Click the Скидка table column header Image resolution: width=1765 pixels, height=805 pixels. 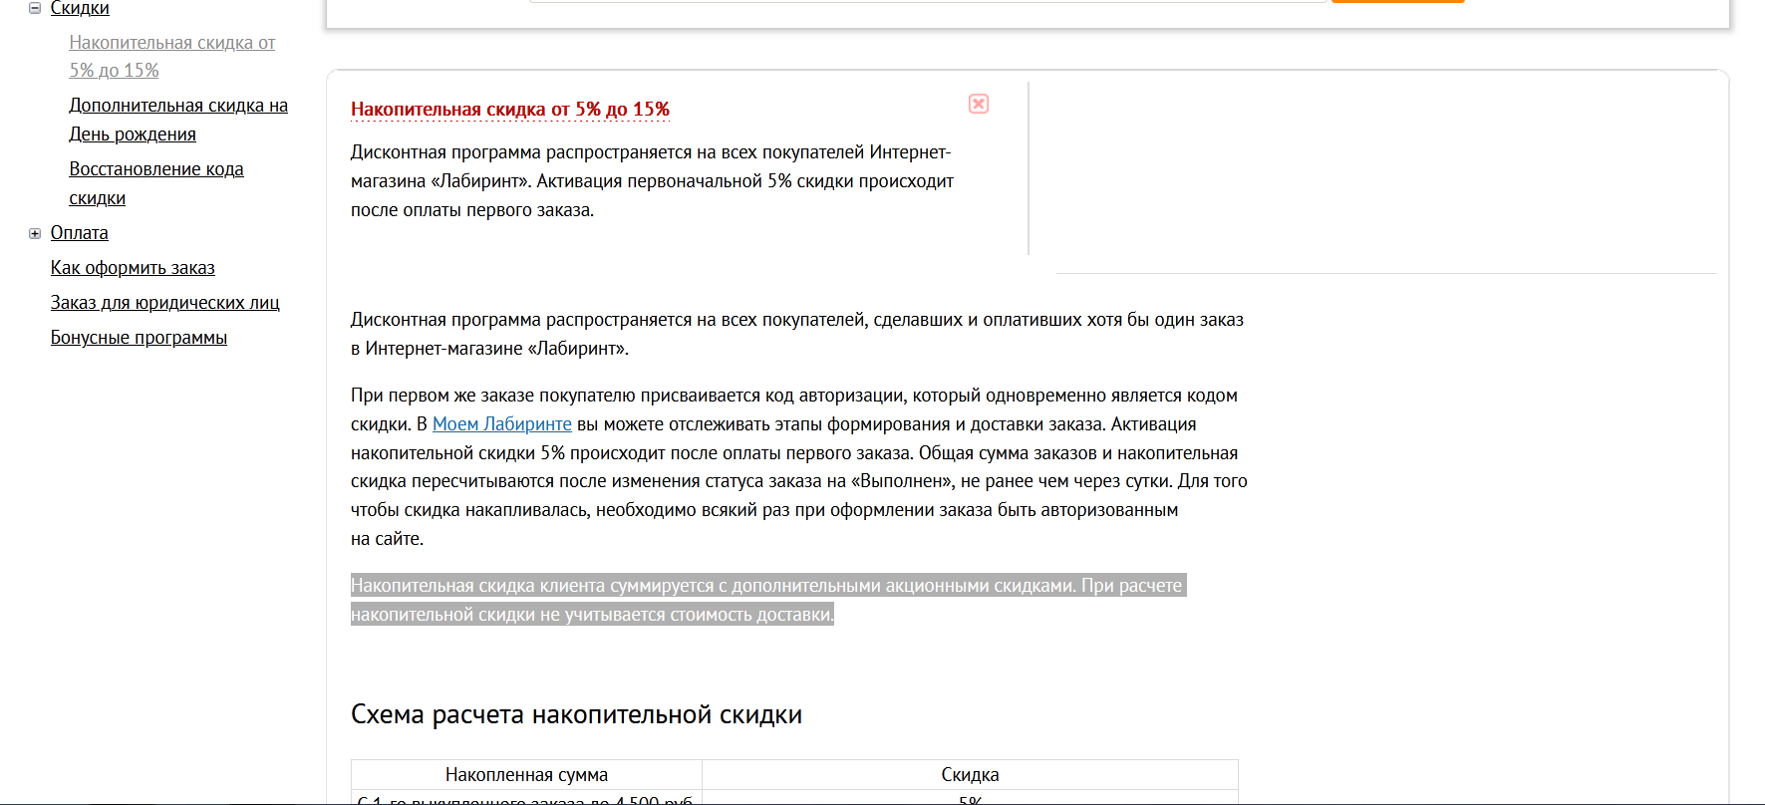[970, 775]
